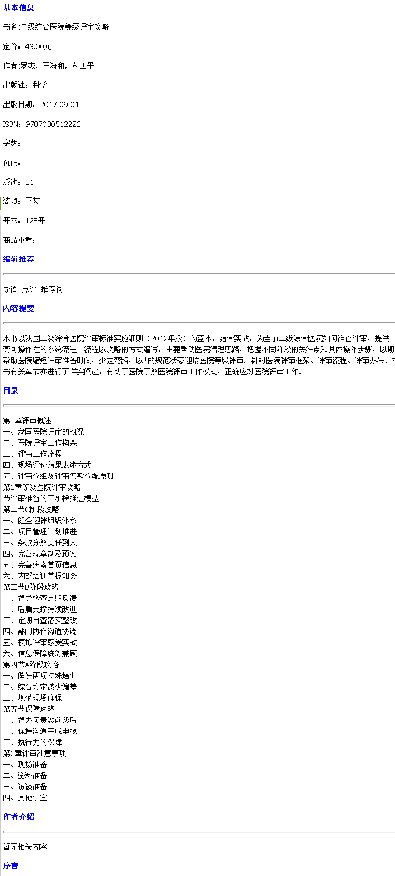
Task: Click 三、执行力的保障
Action: [x=33, y=742]
